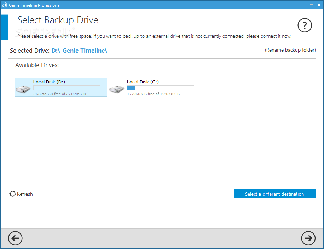Continue with the right arrow button
This screenshot has width=324, height=249.
[308, 238]
